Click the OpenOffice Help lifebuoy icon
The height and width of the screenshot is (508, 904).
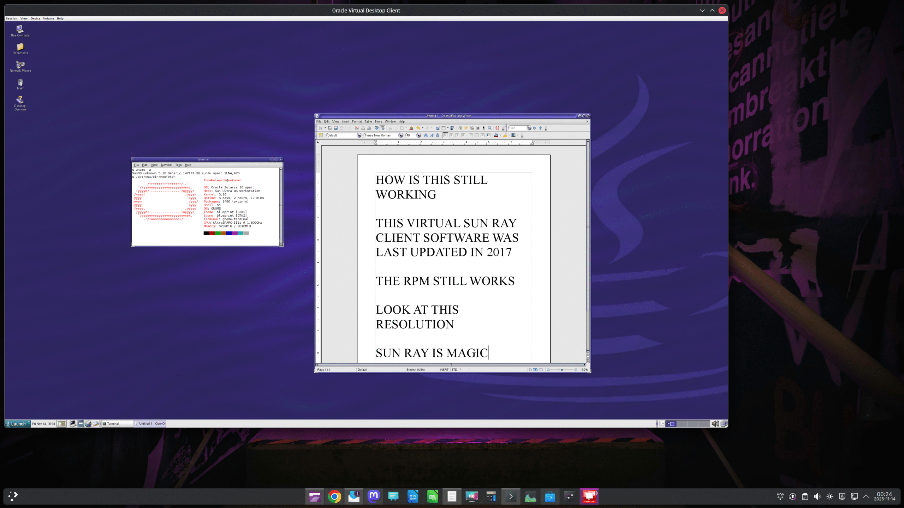click(x=497, y=128)
